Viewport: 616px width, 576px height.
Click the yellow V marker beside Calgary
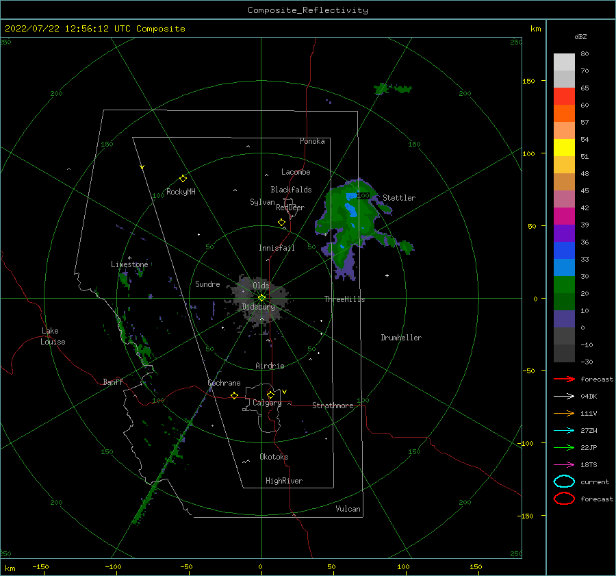285,392
